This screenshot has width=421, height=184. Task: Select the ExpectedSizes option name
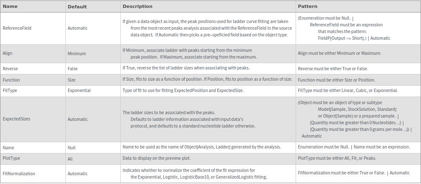tap(16, 119)
